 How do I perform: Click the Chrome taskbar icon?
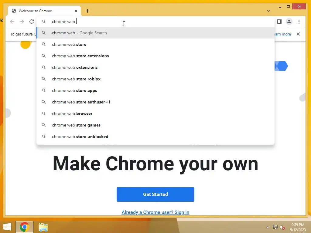(x=25, y=227)
